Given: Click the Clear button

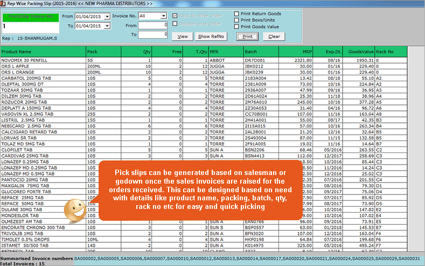Looking at the screenshot, I should point(274,37).
